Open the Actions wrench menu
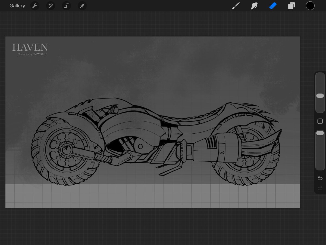Screen dimensions: 326x245 (35, 6)
